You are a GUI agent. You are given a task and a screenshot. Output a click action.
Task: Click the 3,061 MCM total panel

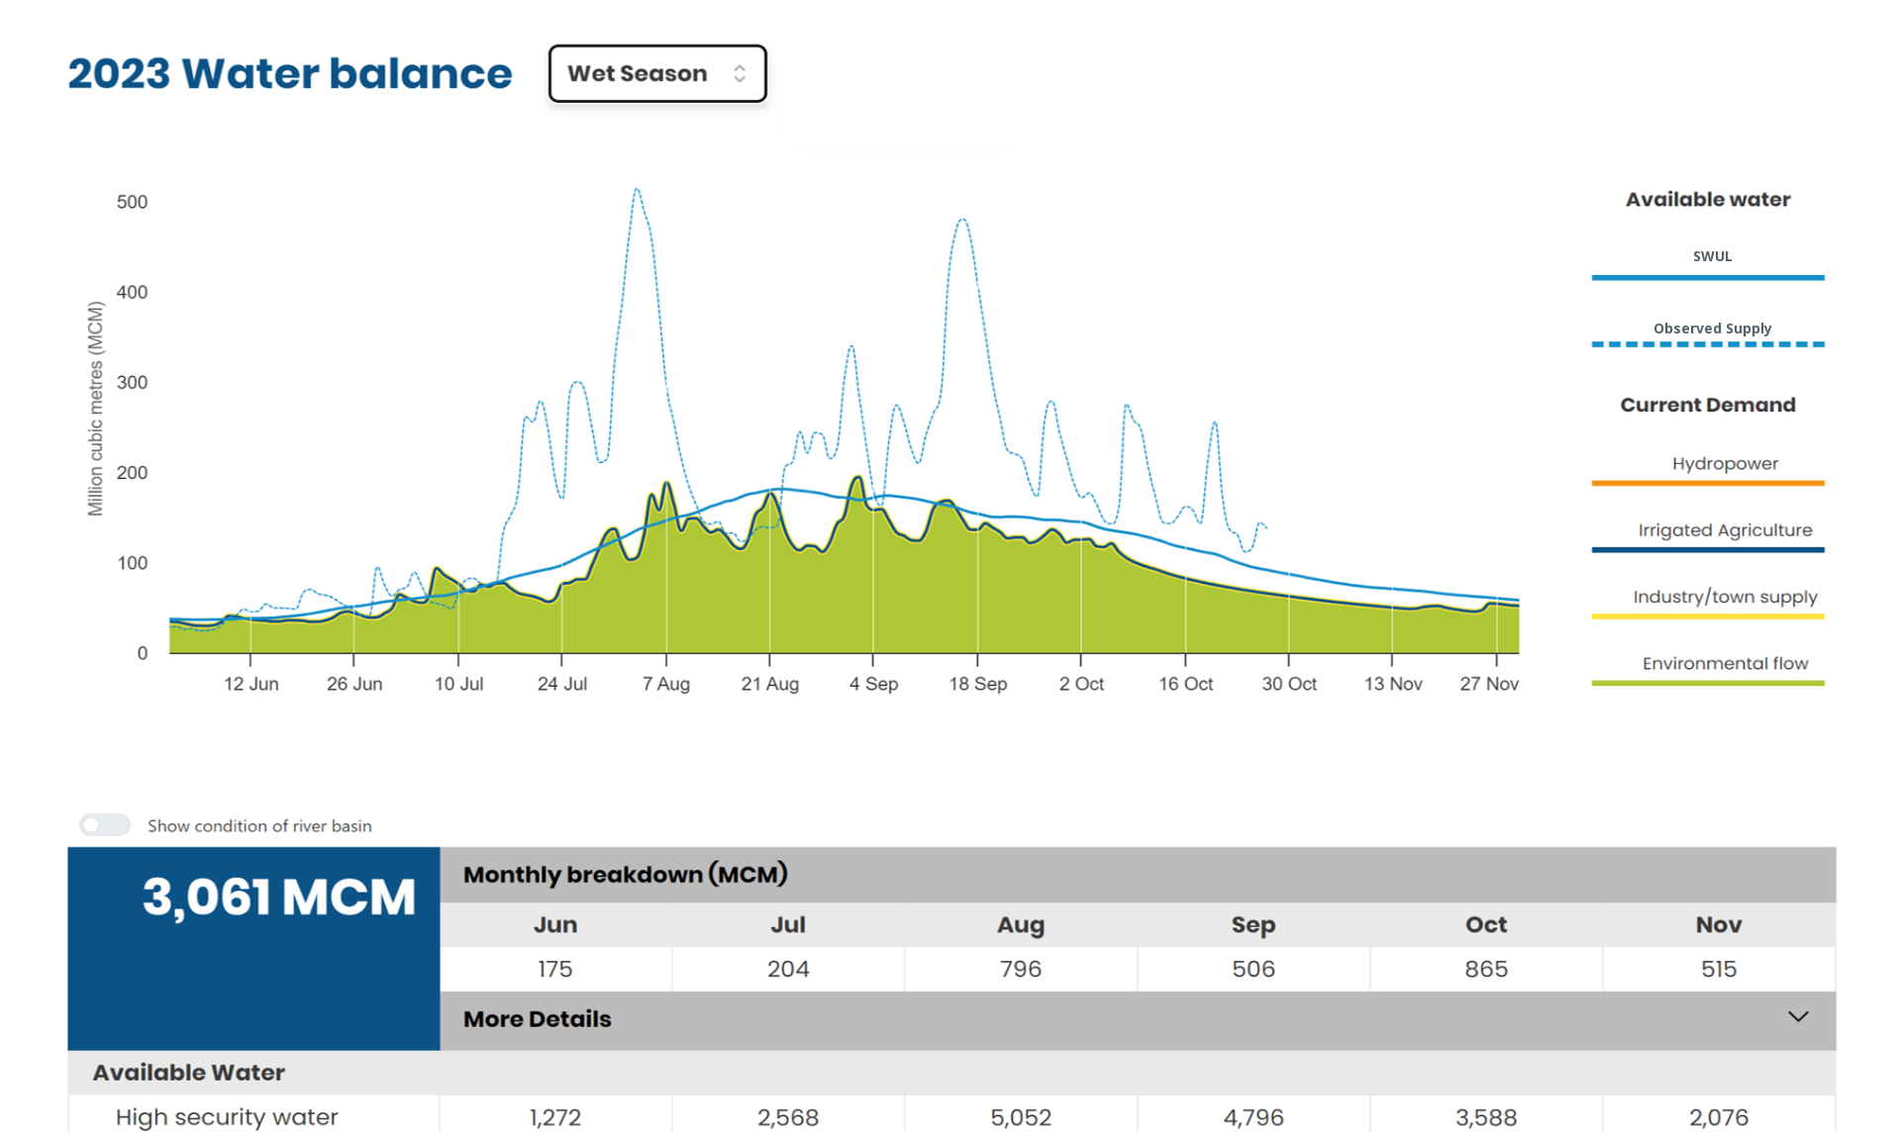coord(254,948)
